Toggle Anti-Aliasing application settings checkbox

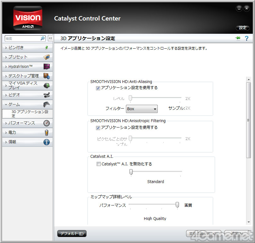(x=98, y=88)
